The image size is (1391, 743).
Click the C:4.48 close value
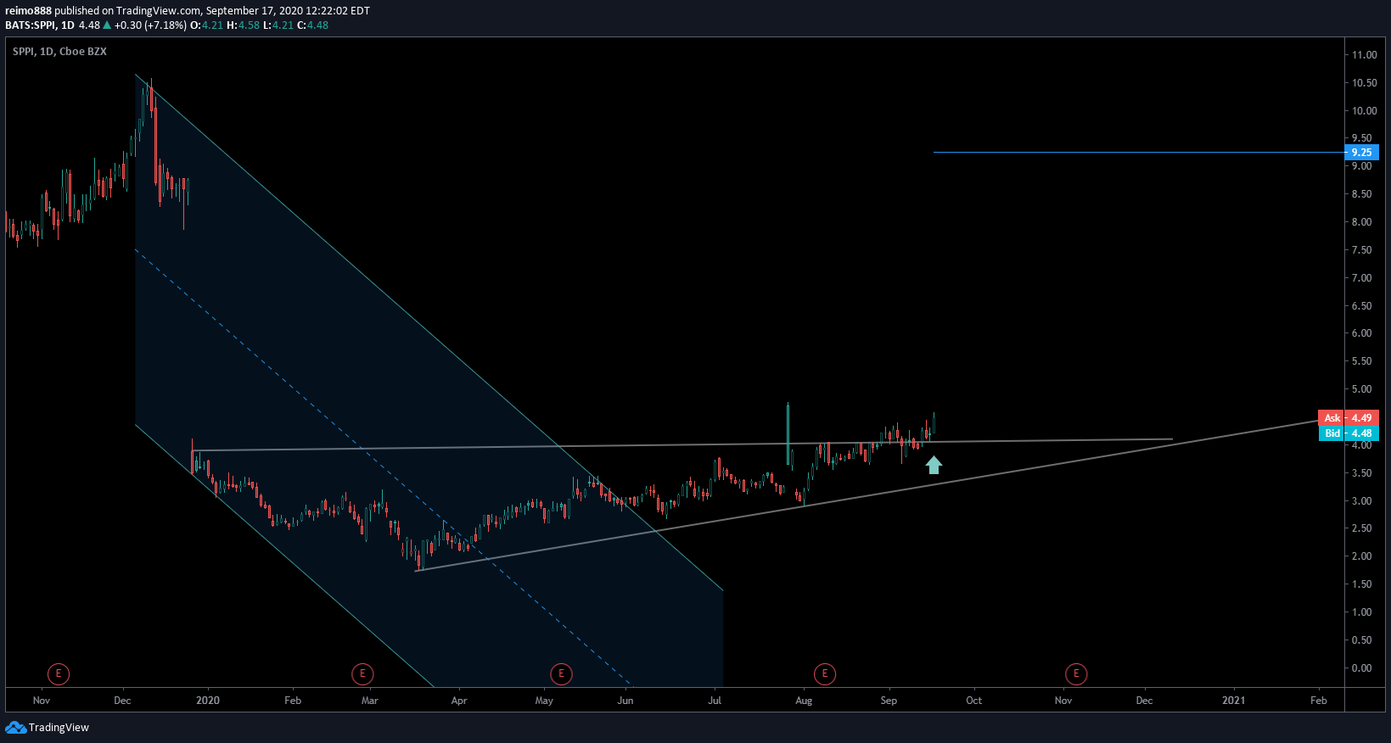tap(312, 25)
